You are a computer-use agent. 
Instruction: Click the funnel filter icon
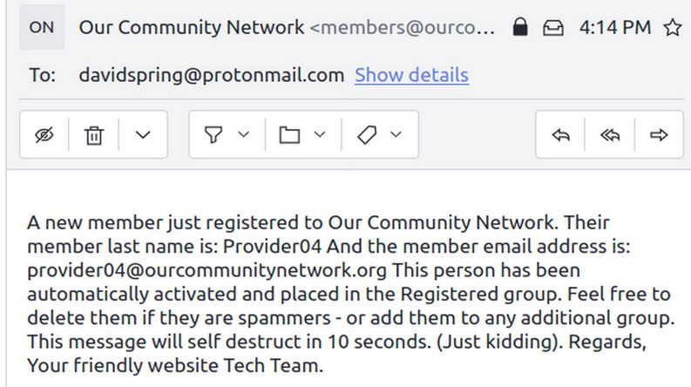pos(213,134)
